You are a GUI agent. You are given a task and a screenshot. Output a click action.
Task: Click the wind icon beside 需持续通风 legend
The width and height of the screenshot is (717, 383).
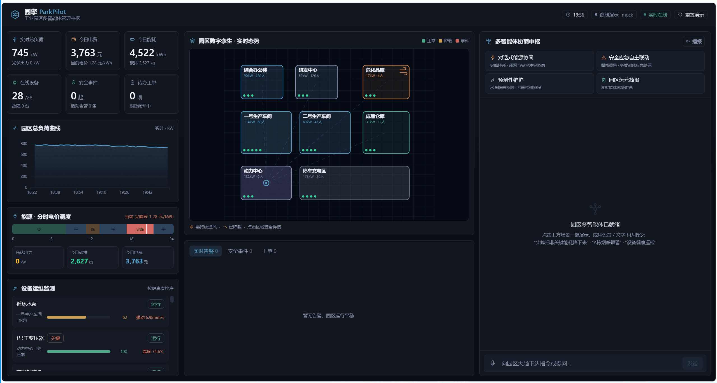click(x=191, y=227)
